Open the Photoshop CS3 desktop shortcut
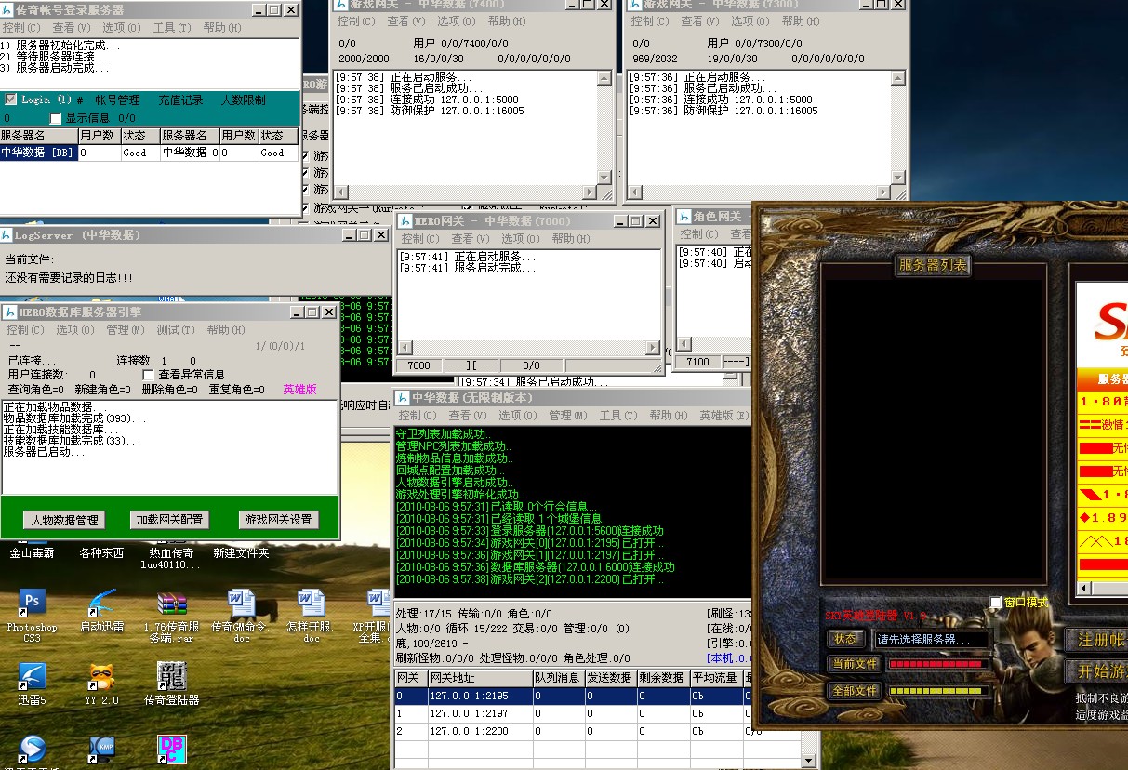The image size is (1128, 770). point(32,603)
